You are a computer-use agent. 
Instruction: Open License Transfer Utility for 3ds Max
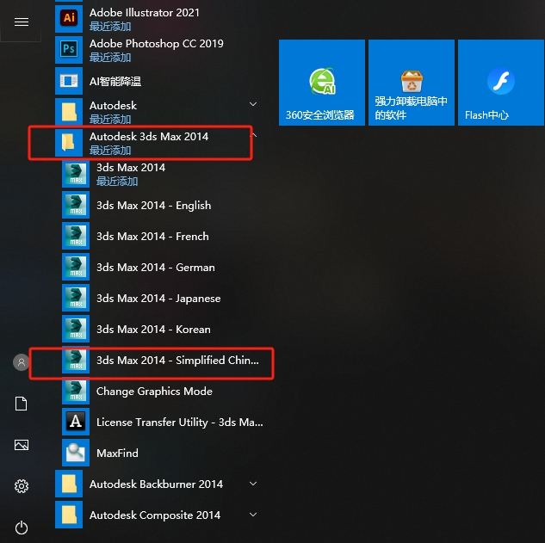pos(179,423)
